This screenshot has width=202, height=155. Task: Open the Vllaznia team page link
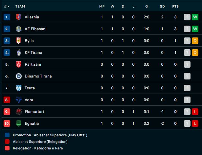point(32,17)
